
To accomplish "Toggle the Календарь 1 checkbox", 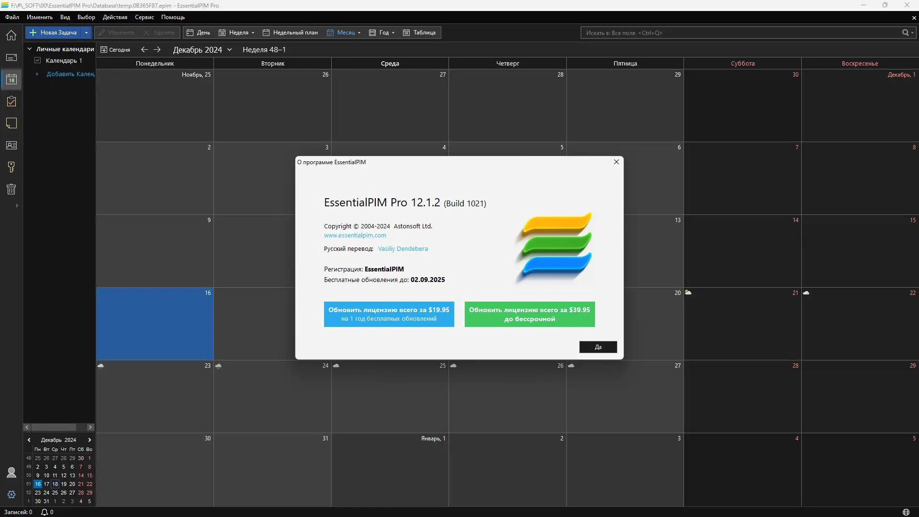I will (38, 60).
